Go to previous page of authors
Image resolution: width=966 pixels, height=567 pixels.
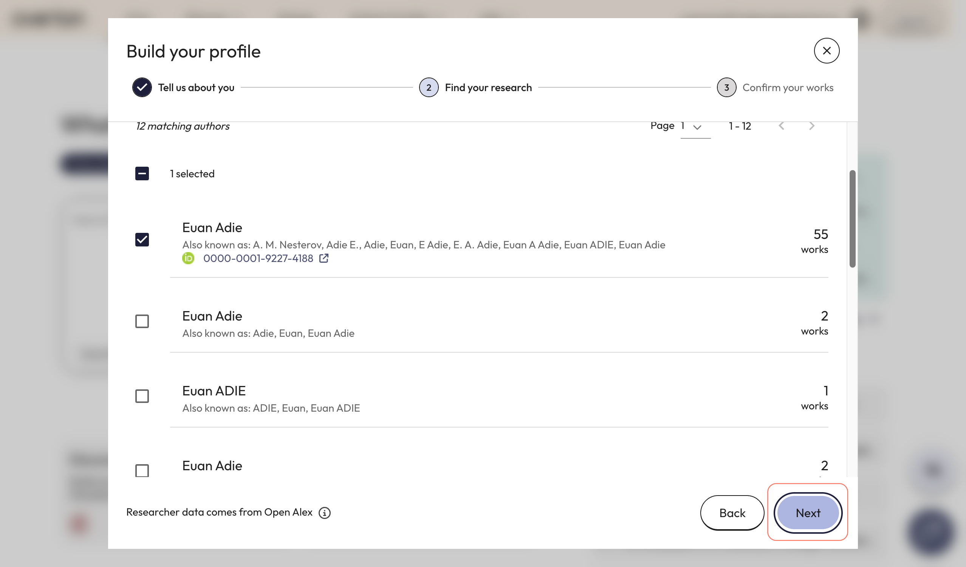pyautogui.click(x=781, y=126)
